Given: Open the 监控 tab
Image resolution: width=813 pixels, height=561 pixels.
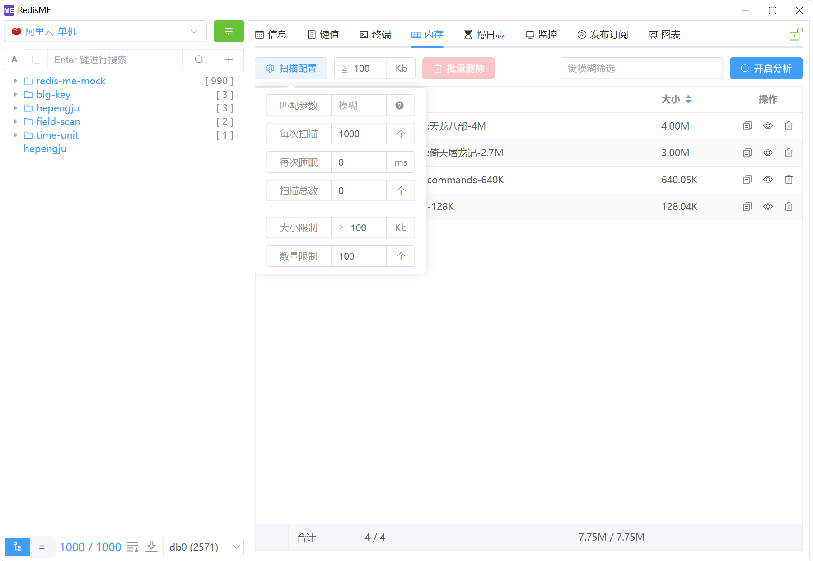Looking at the screenshot, I should coord(542,35).
